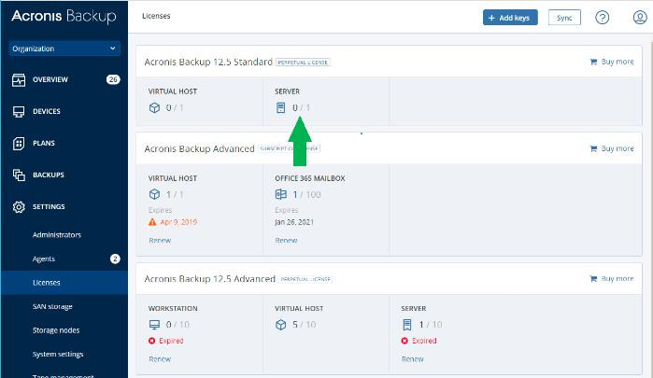Screen dimensions: 653x378
Task: Click Virtual Host cube icon in 12.5 Standard
Action: 154,108
